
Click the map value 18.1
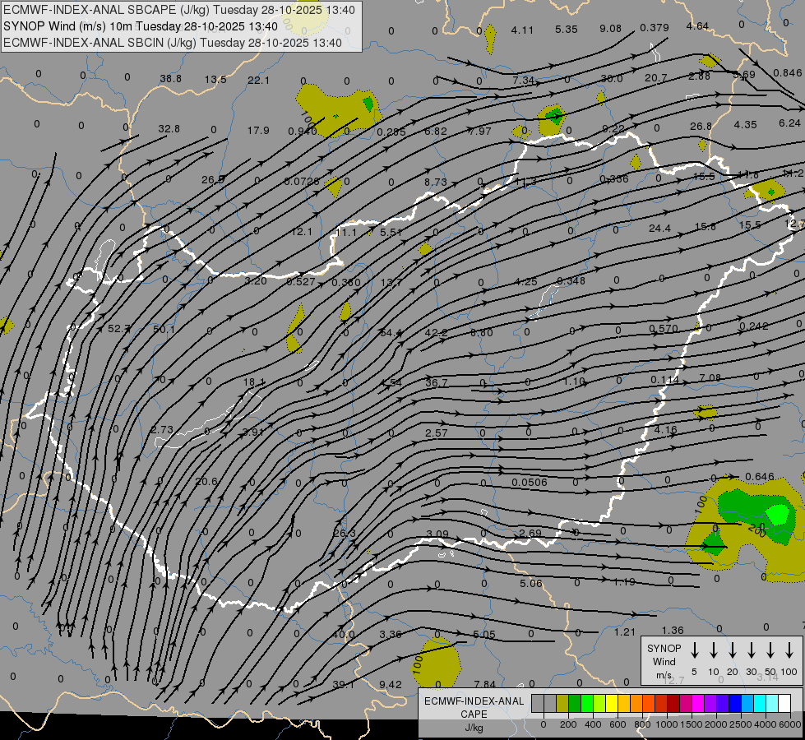click(x=254, y=382)
